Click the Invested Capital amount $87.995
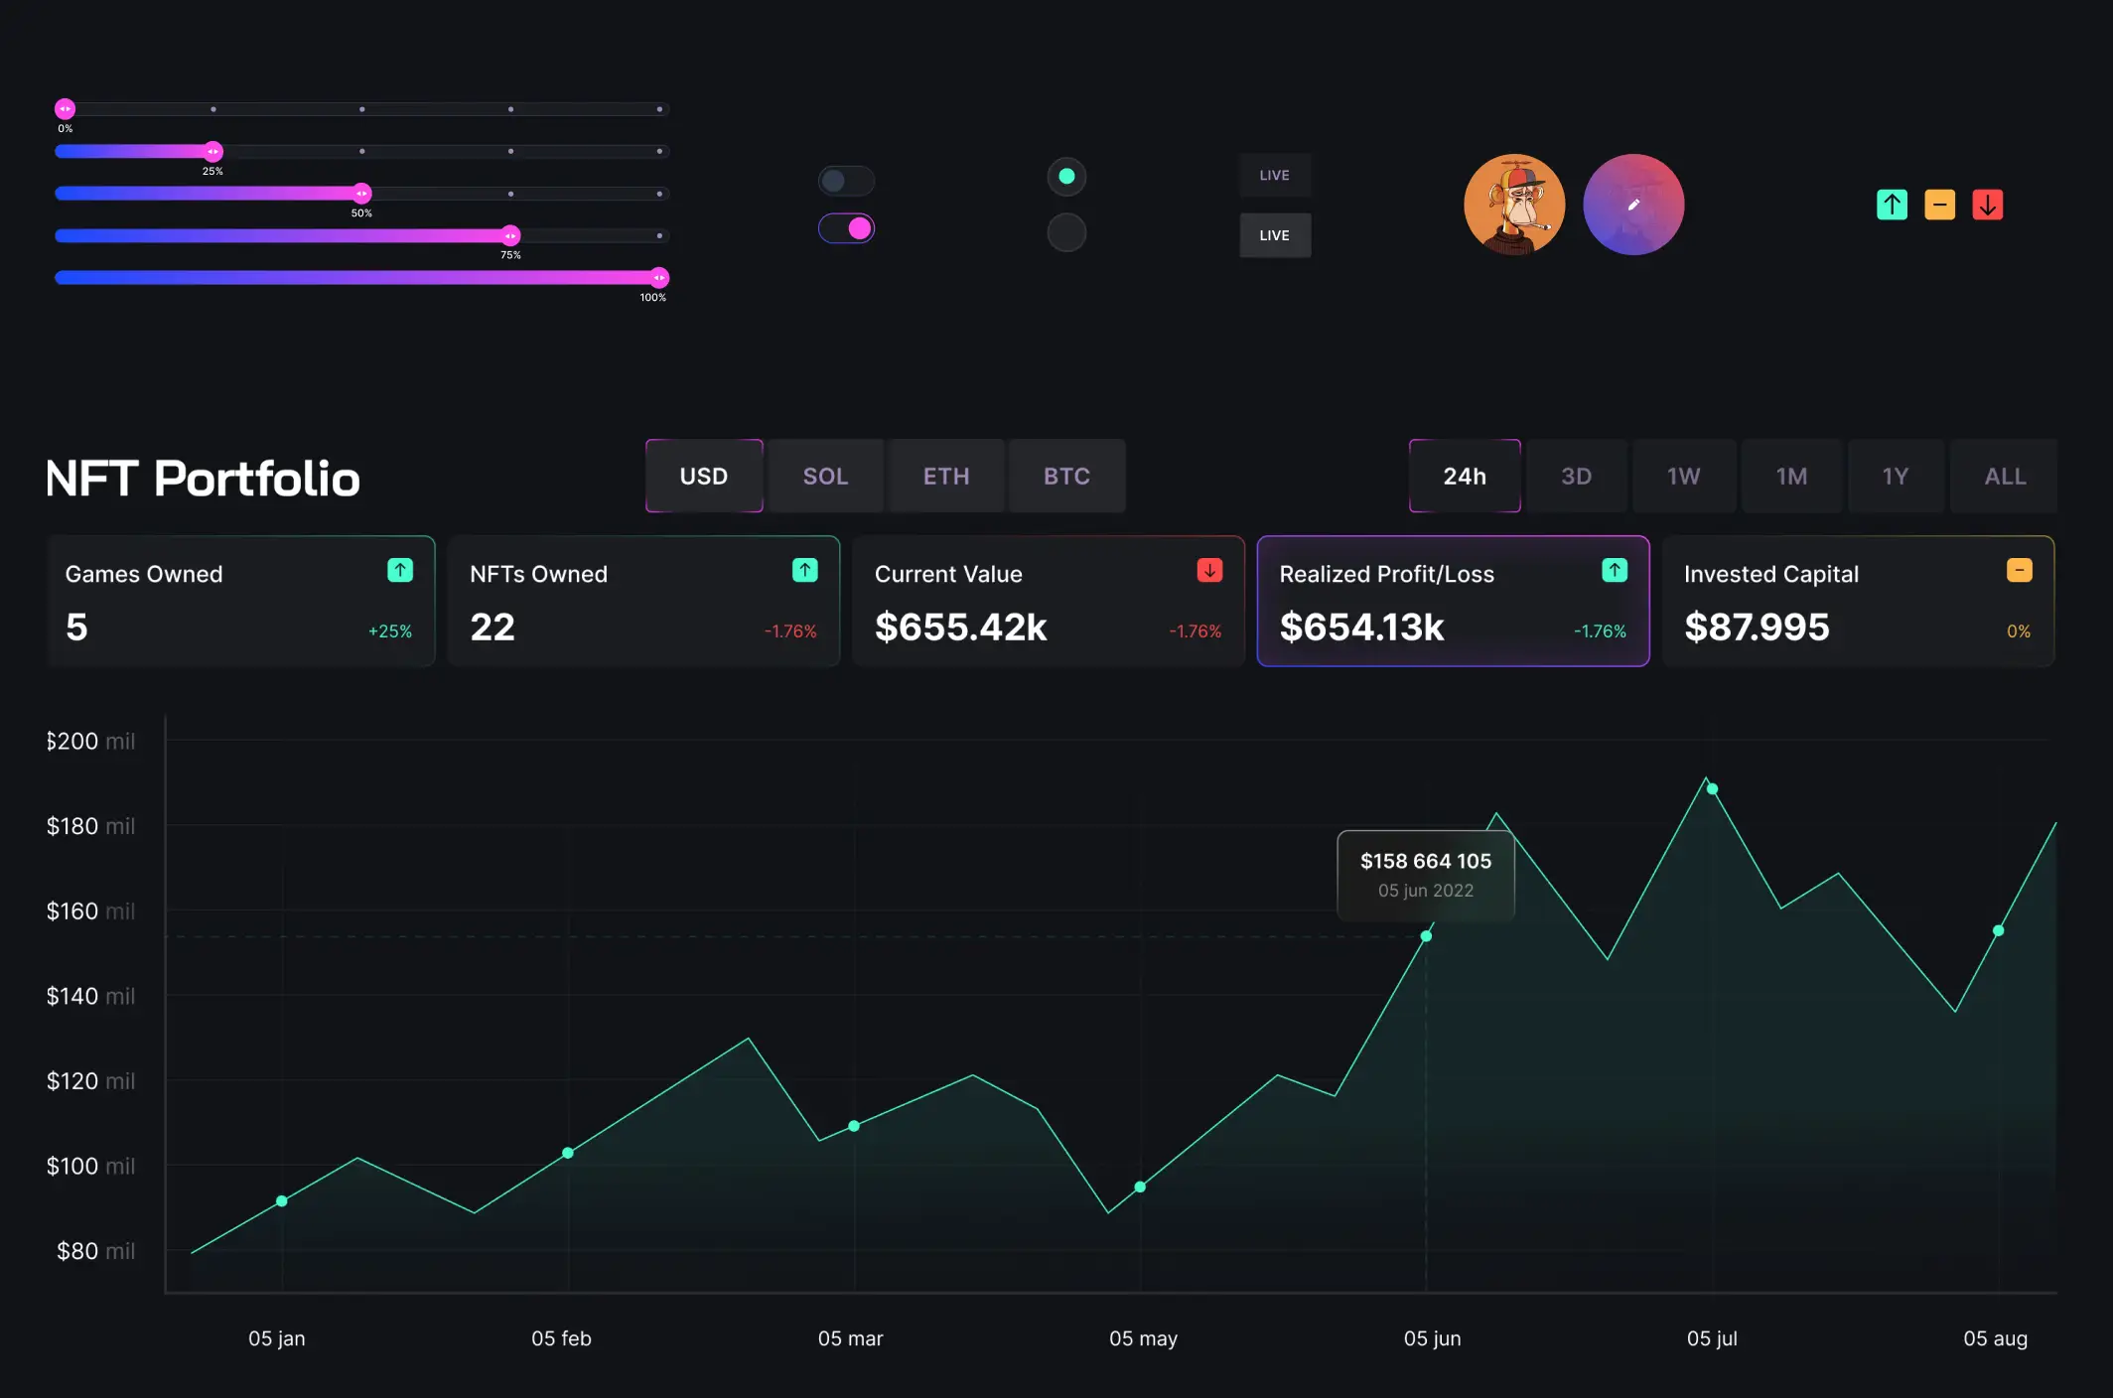The width and height of the screenshot is (2113, 1398). (x=1757, y=627)
